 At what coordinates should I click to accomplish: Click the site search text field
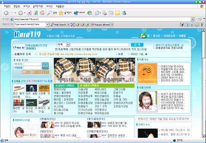click(100, 45)
